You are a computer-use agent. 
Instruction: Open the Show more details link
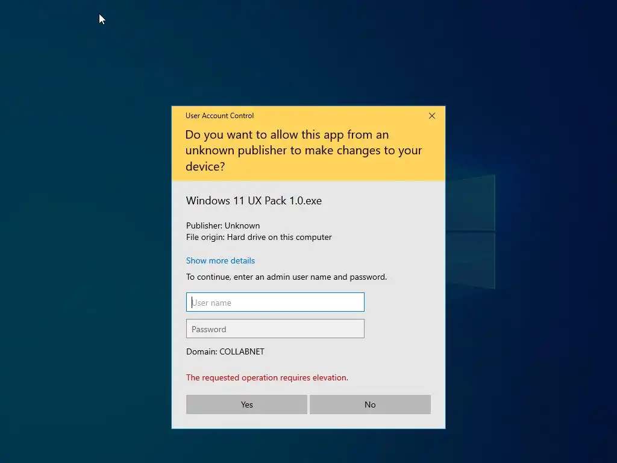coord(221,260)
